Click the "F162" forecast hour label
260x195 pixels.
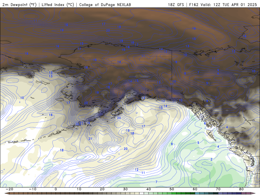pos(194,5)
